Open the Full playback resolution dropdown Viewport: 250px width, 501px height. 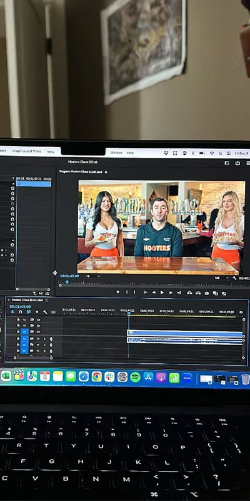222,278
